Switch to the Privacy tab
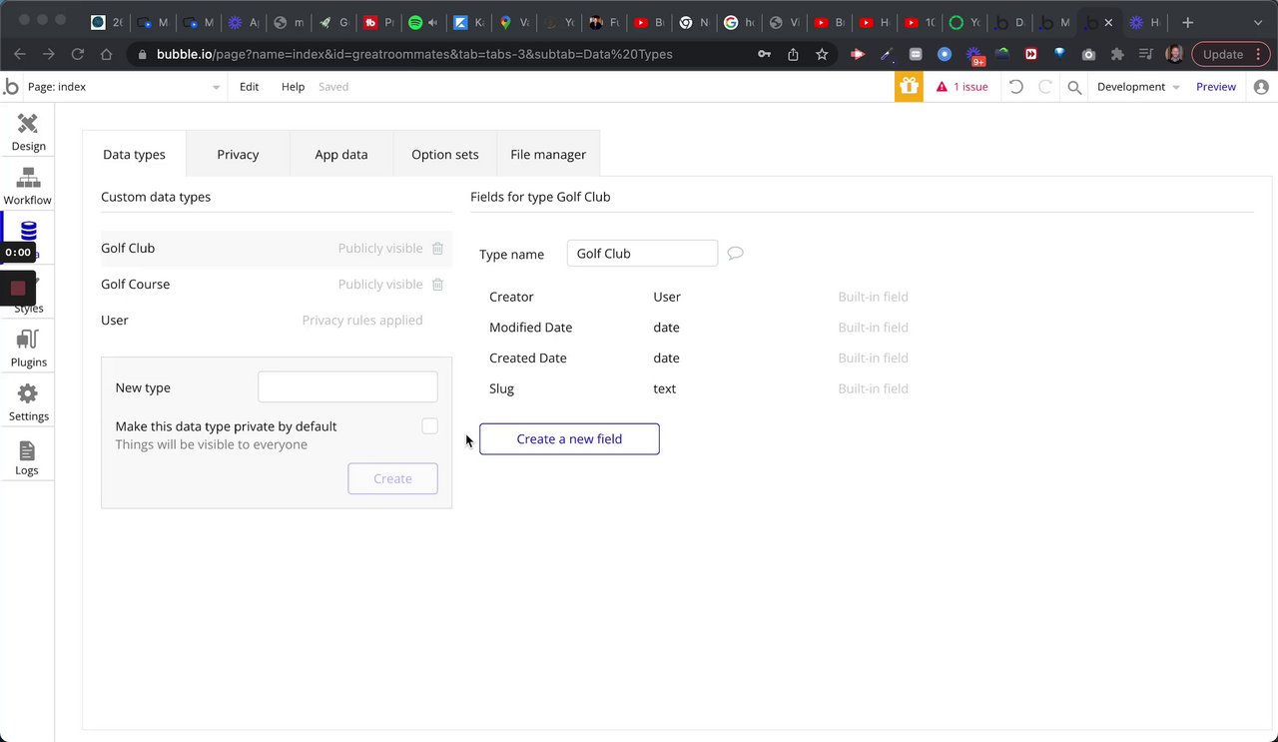 click(x=238, y=155)
